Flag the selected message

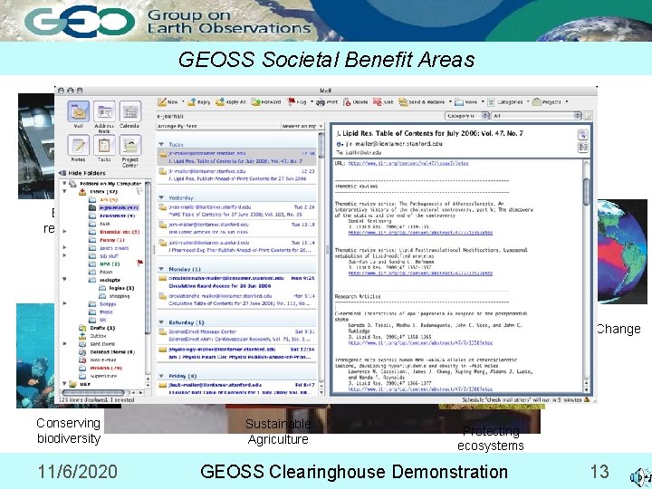pyautogui.click(x=297, y=101)
